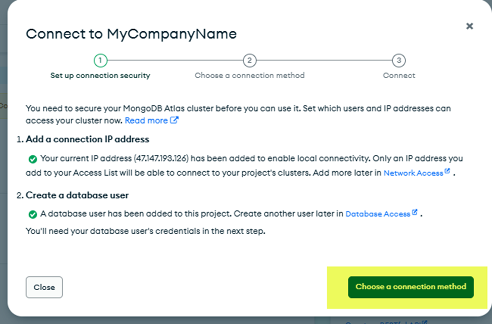The height and width of the screenshot is (324, 492).
Task: Click external icon next to Database Access
Action: click(414, 212)
